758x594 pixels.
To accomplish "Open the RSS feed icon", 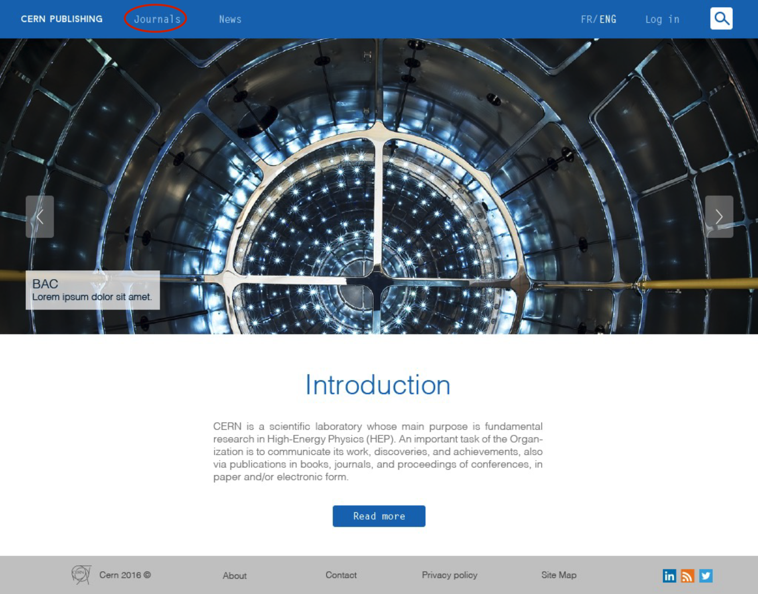I will click(687, 576).
